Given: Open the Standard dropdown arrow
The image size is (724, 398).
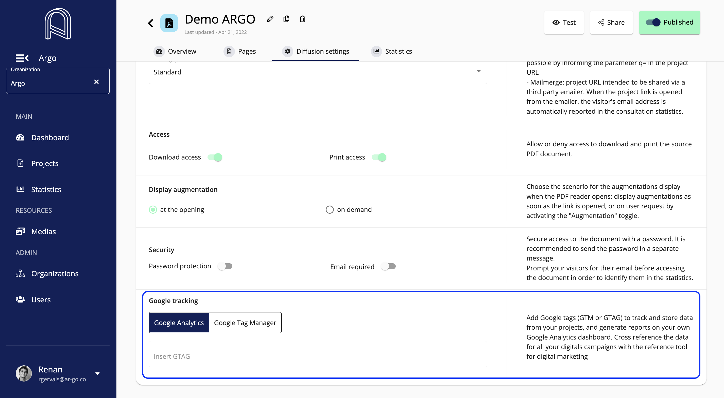Looking at the screenshot, I should point(479,71).
